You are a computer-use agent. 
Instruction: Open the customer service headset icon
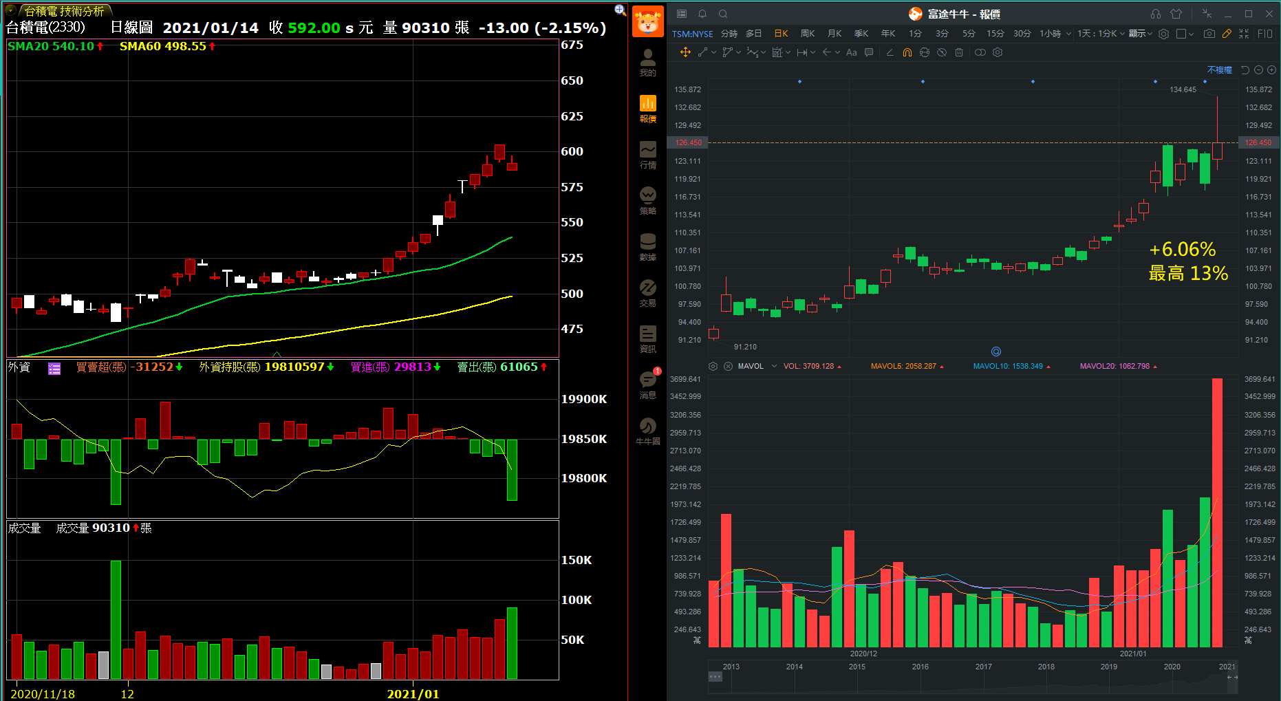click(1156, 14)
